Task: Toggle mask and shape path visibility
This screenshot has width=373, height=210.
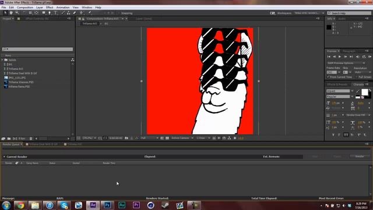Action: (105, 138)
